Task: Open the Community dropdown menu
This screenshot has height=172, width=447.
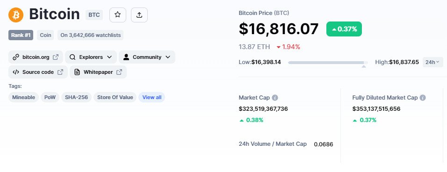Action: click(x=147, y=57)
